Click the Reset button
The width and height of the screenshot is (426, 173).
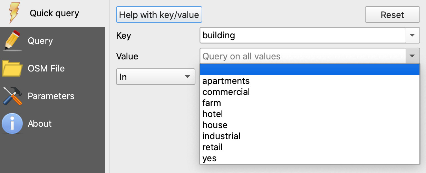click(x=393, y=15)
